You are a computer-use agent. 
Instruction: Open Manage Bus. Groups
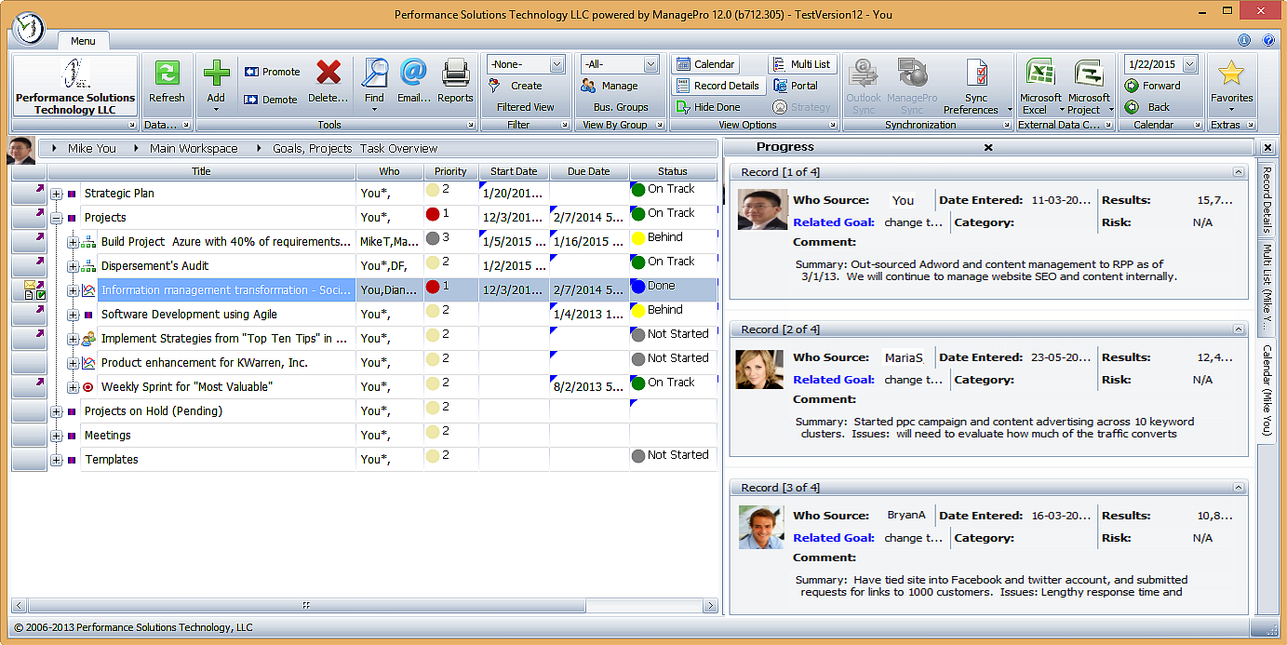tap(620, 96)
